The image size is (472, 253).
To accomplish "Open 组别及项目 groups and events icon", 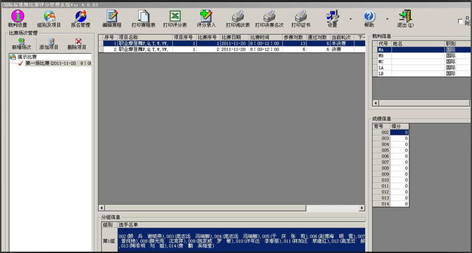I will click(x=49, y=19).
